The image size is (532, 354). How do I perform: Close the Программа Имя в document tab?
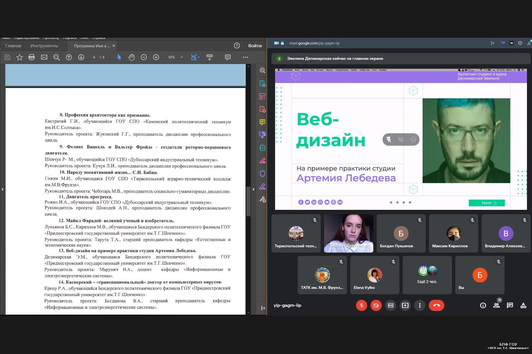[114, 46]
